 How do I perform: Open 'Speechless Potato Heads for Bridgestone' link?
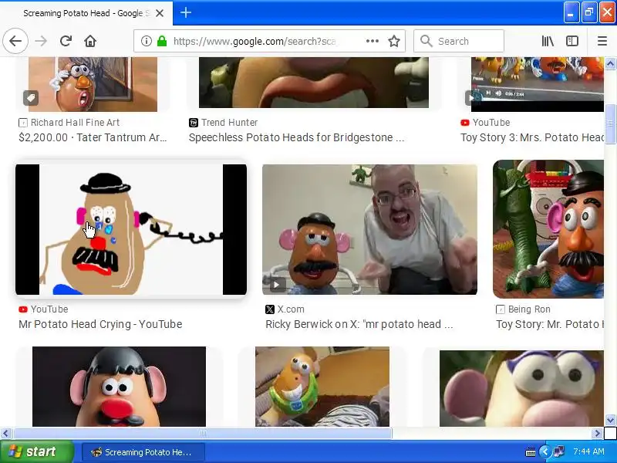point(296,137)
